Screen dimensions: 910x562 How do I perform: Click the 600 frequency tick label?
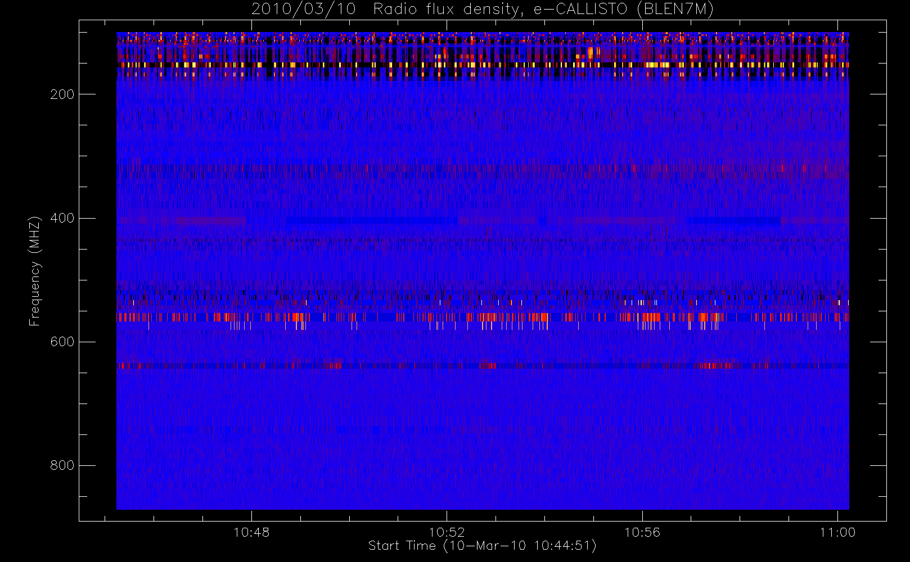click(62, 342)
